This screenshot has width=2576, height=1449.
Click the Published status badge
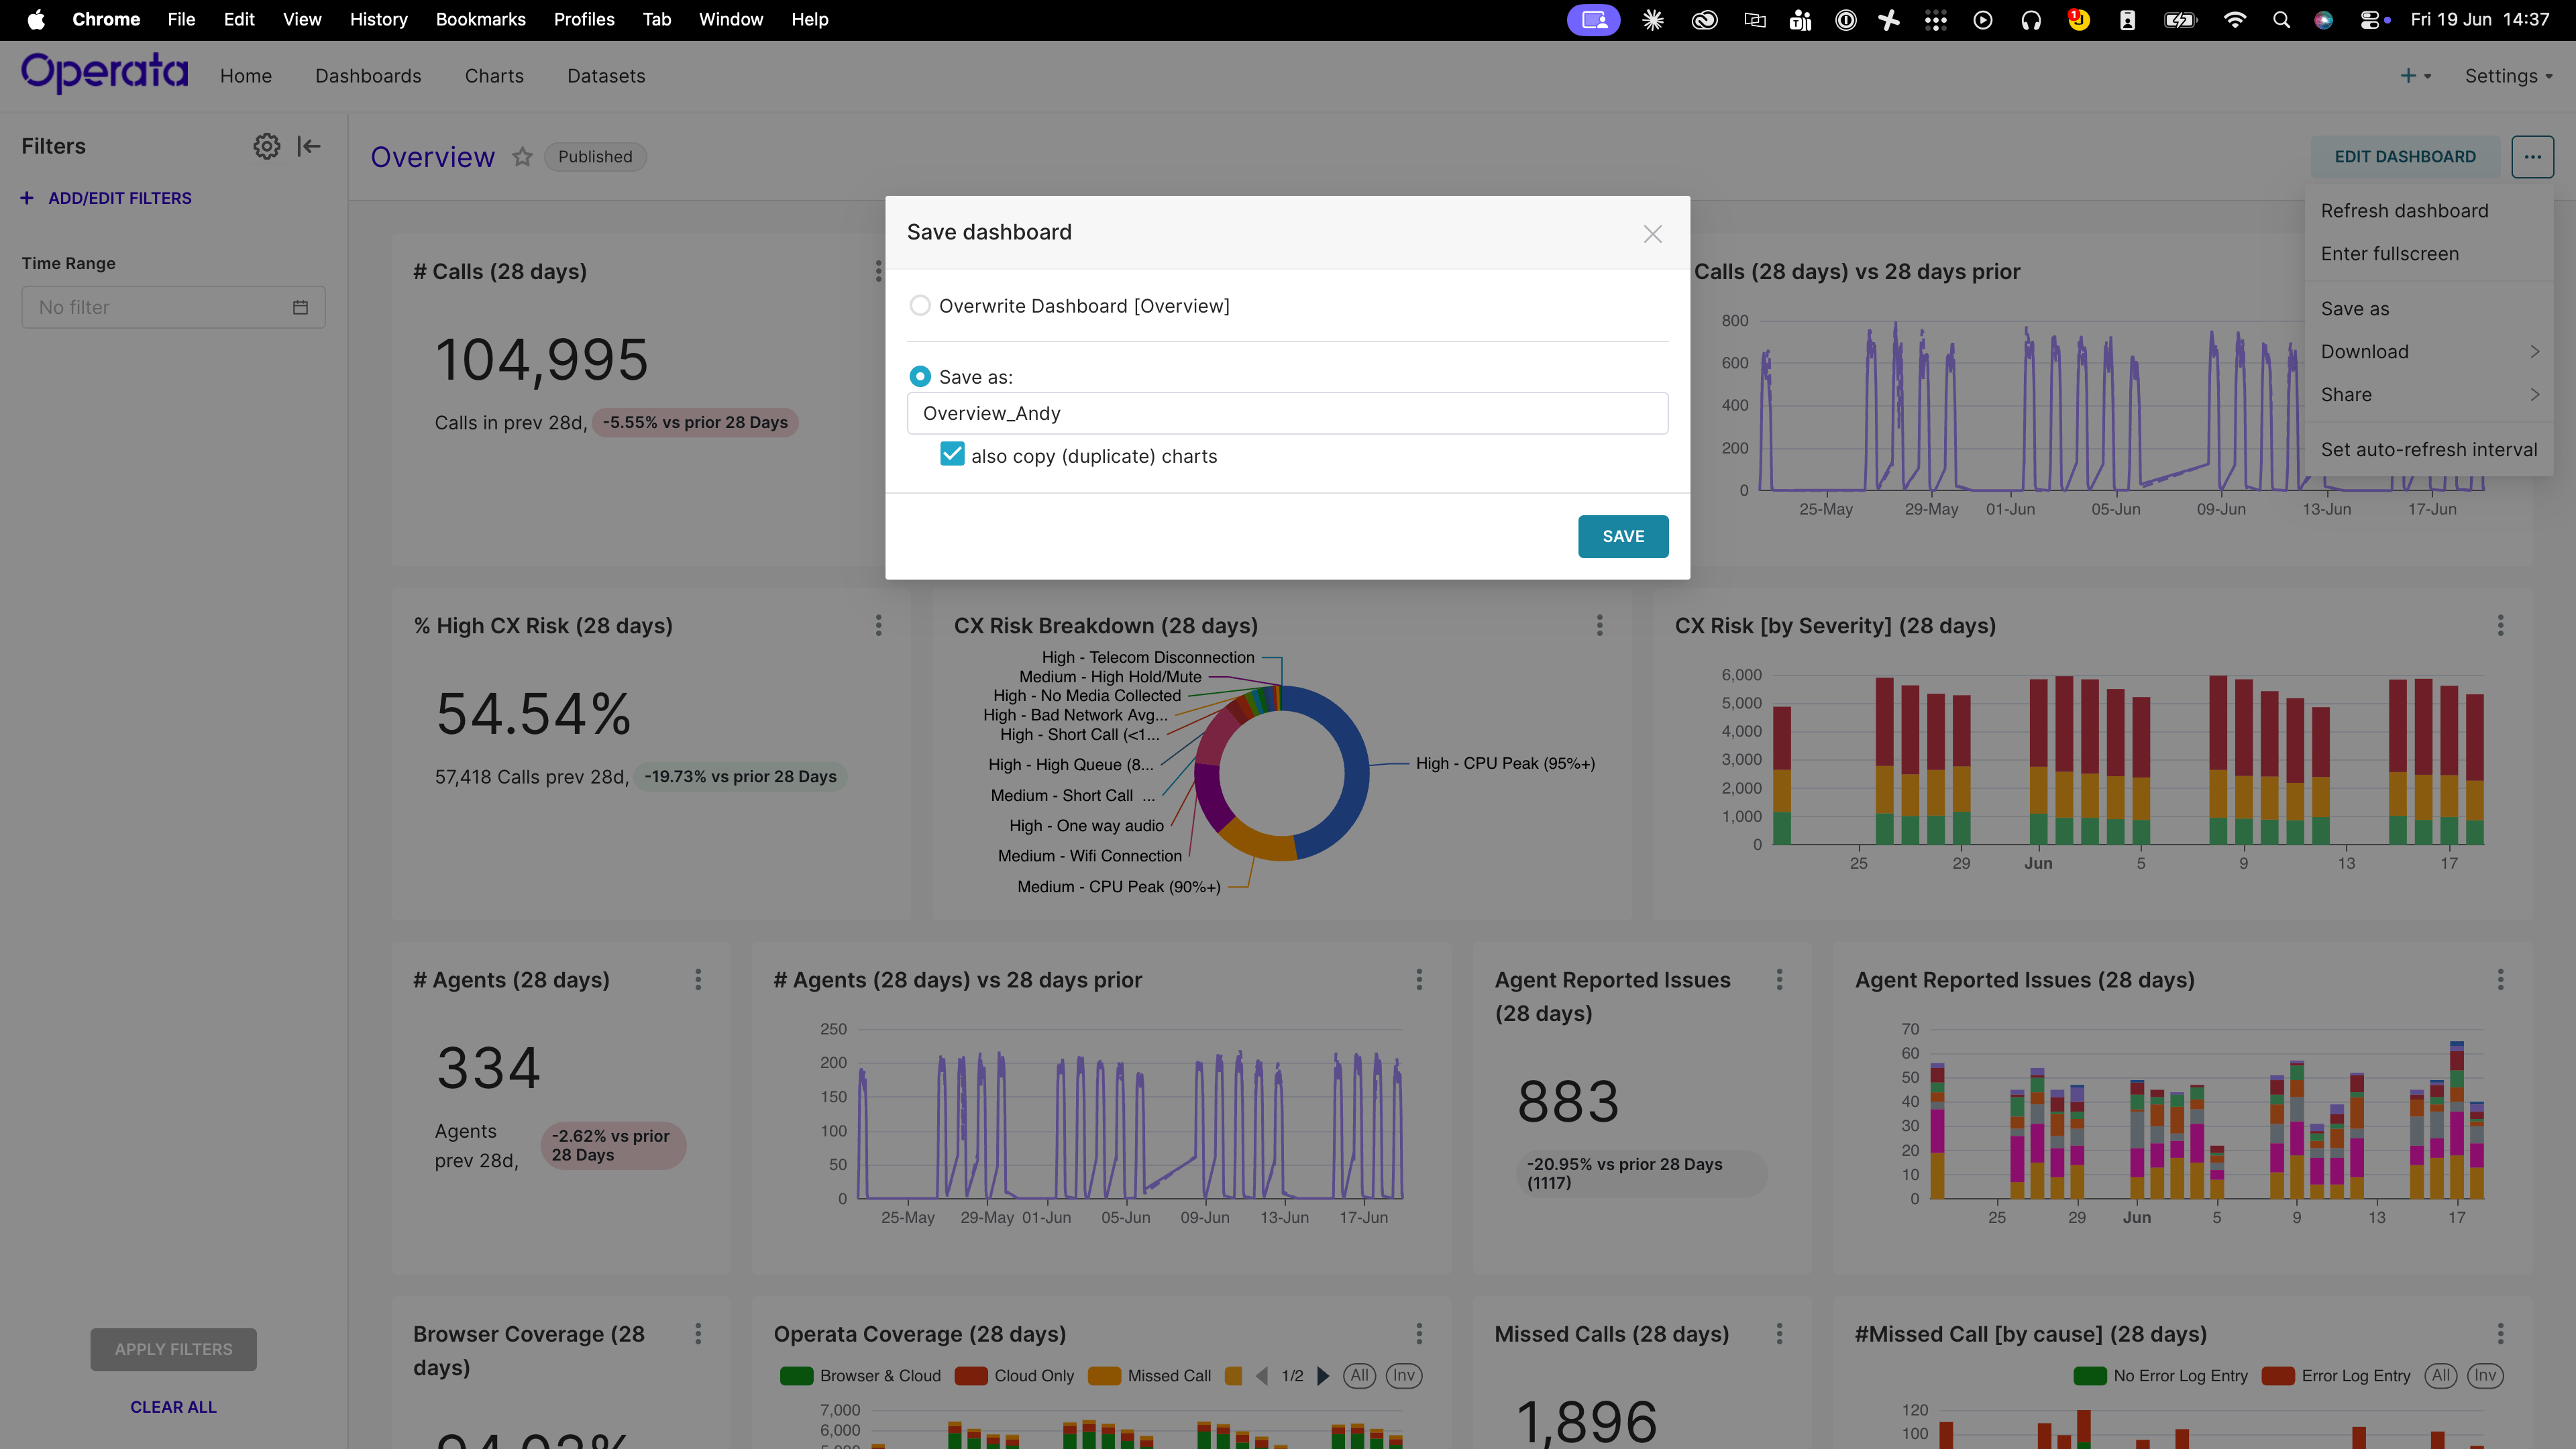[595, 157]
